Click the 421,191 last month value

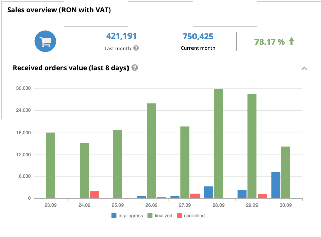coord(121,36)
